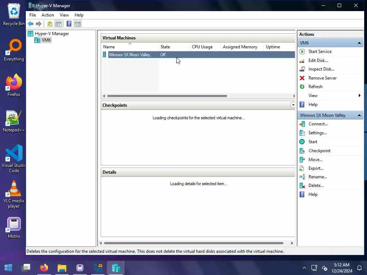Open Firefox from the taskbar

click(44, 267)
